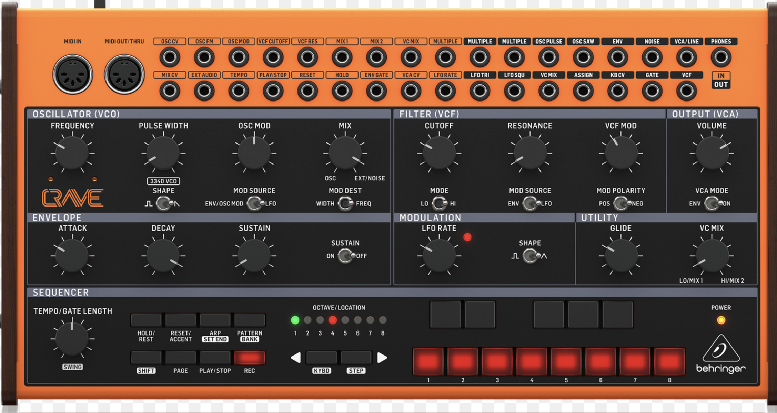
Task: Click the LFO RATE input jack
Action: [445, 91]
